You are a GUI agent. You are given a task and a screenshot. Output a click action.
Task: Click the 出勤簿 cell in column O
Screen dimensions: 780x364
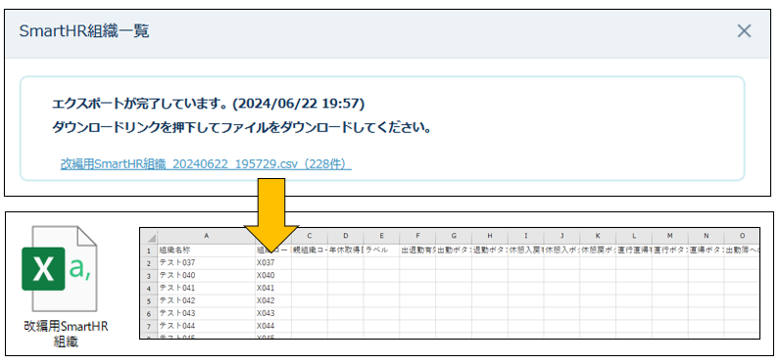point(742,250)
